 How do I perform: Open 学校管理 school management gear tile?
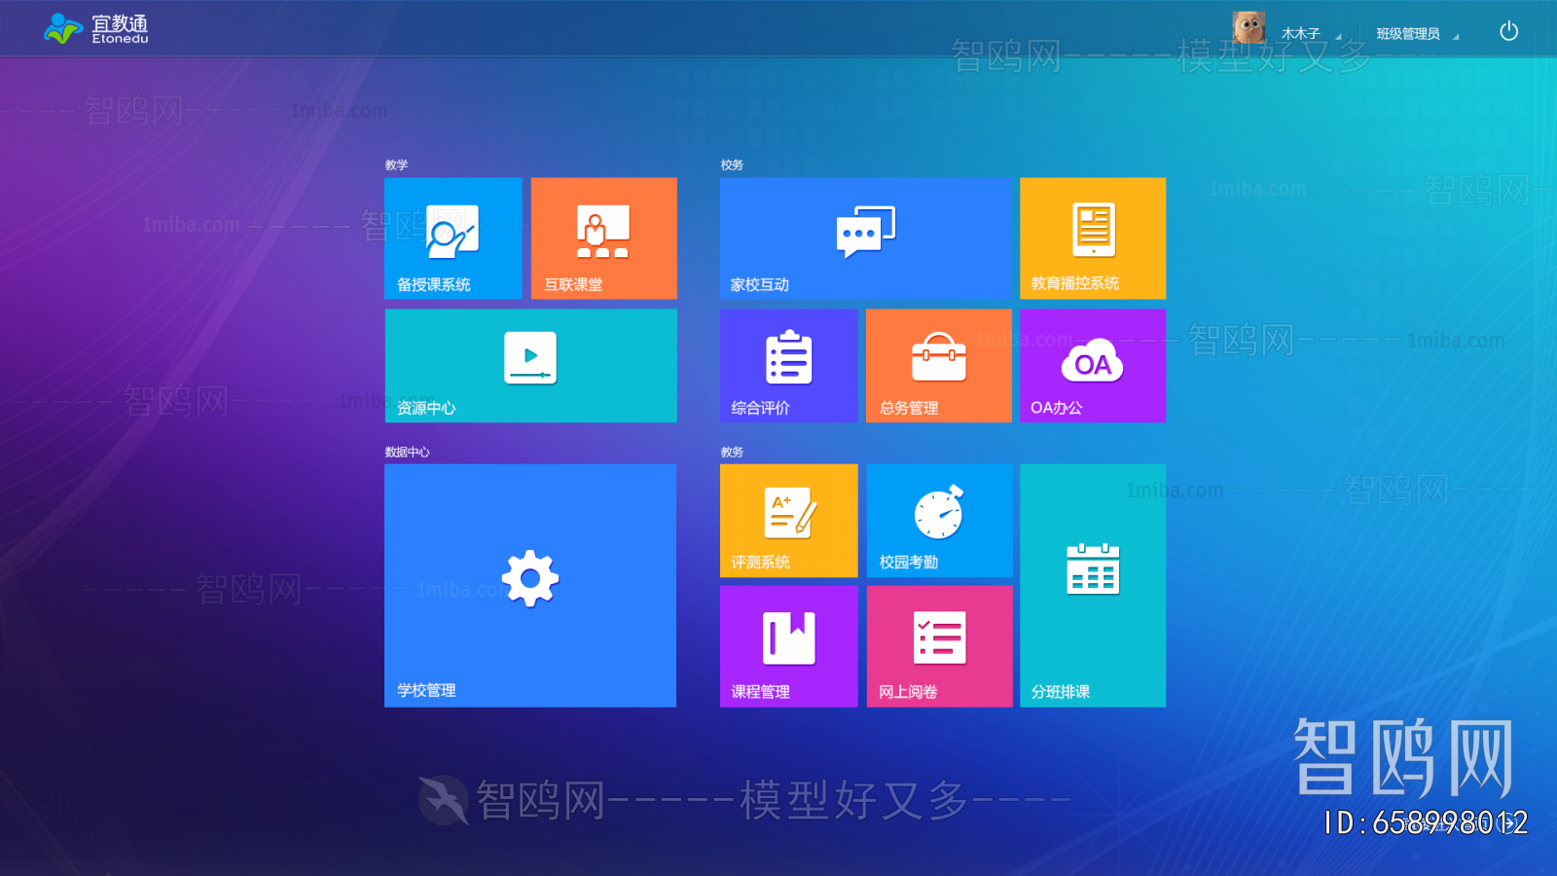pos(530,584)
